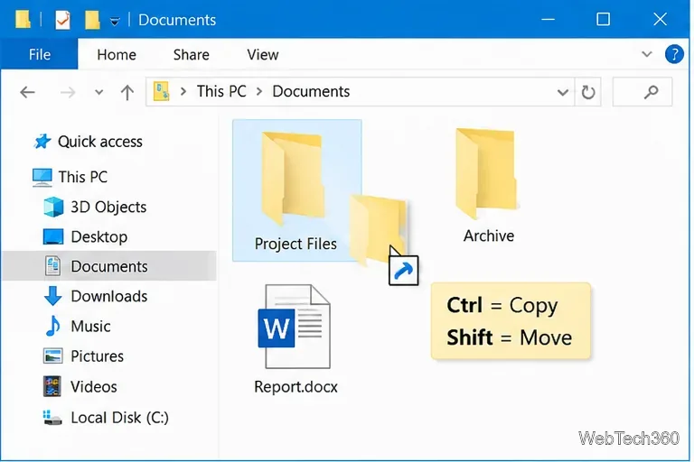Click the Downloads blue arrow icon
Screen dimensions: 694x462
coord(52,296)
